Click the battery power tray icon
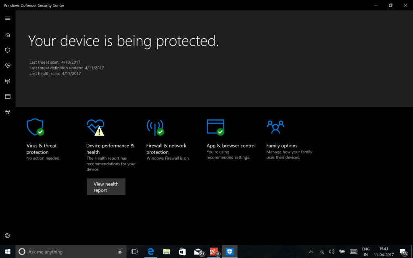The width and height of the screenshot is (413, 258). tap(342, 252)
